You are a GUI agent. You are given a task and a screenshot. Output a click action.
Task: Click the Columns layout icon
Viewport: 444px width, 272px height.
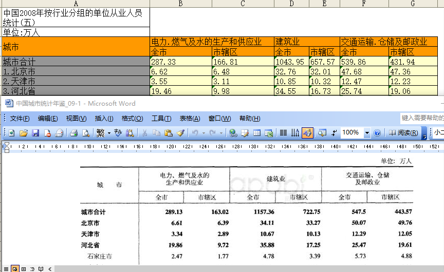coord(283,132)
